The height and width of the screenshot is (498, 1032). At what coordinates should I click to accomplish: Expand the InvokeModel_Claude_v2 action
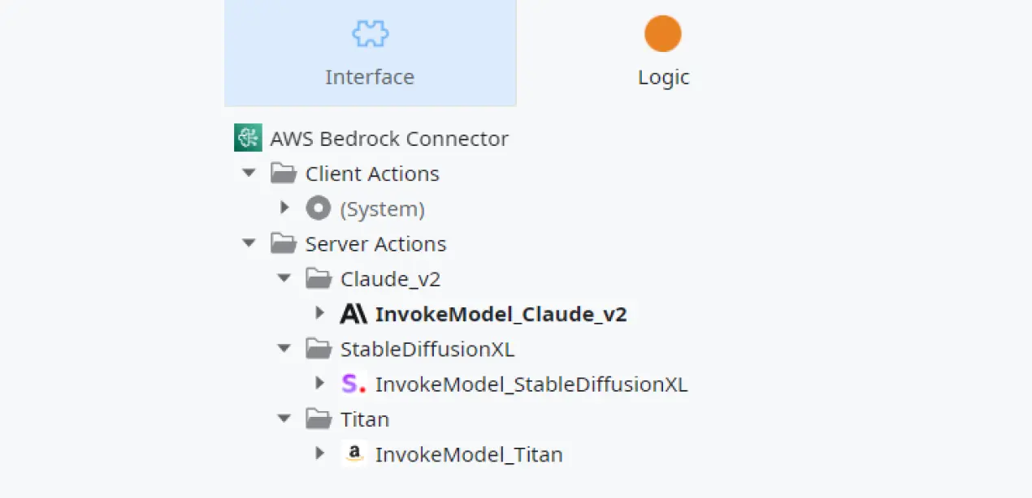[319, 313]
